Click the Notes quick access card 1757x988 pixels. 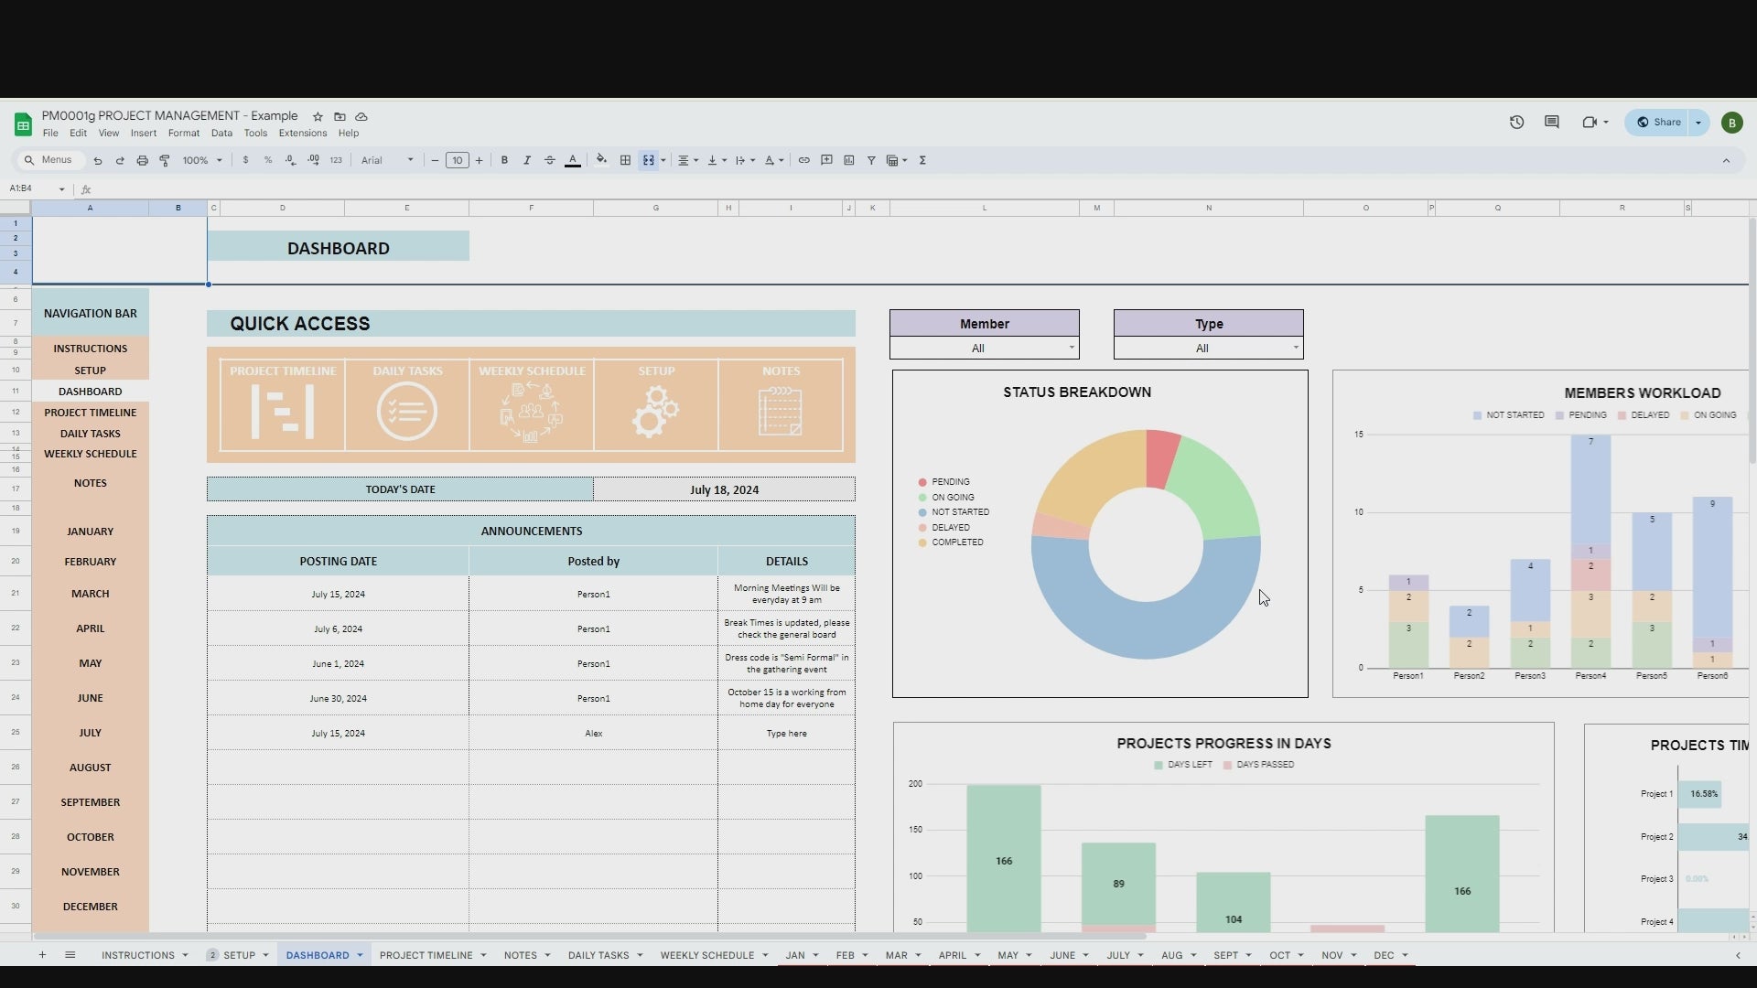click(781, 405)
